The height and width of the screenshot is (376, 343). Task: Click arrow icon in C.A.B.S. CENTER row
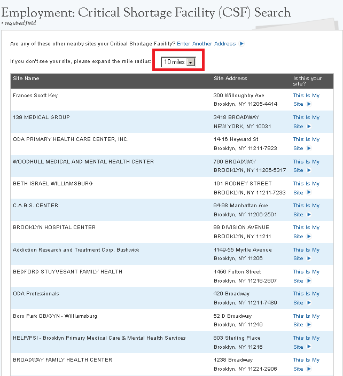tap(309, 215)
